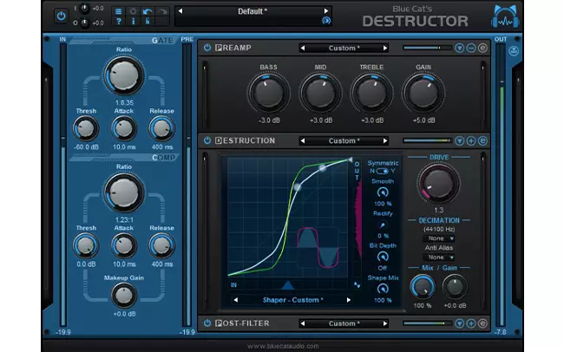Click the Gain knob at +0.0 dB
Screen dimensions: 564x352
coord(455,287)
